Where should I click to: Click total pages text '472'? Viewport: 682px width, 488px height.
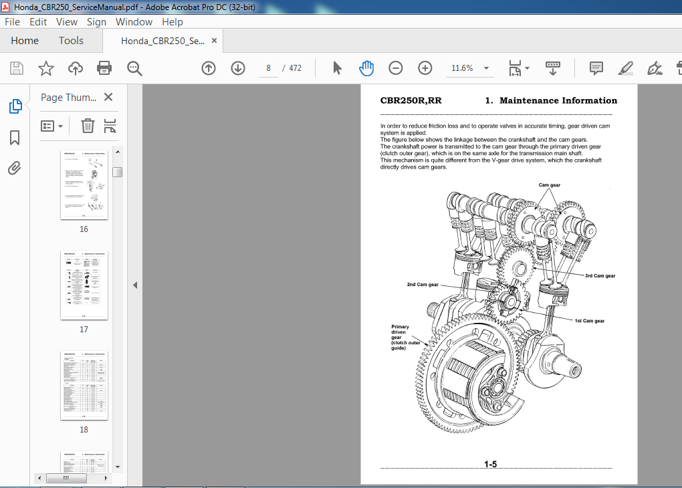click(x=296, y=68)
